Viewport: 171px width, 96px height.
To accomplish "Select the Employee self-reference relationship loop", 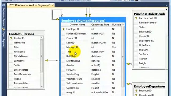I will pyautogui.click(x=57, y=14).
